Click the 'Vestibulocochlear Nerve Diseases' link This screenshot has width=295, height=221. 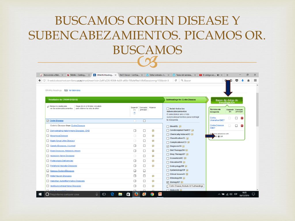tap(65, 186)
